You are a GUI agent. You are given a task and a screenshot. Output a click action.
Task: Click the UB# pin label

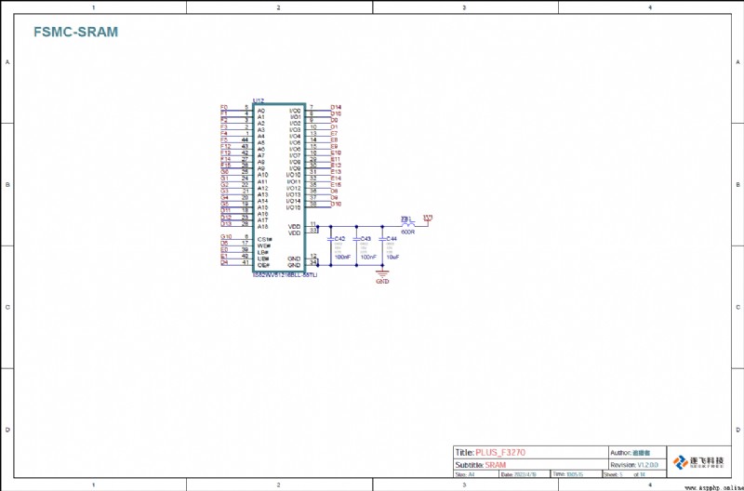click(x=263, y=259)
